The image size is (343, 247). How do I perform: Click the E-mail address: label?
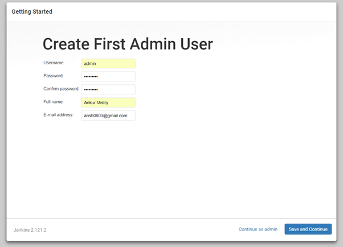(59, 115)
